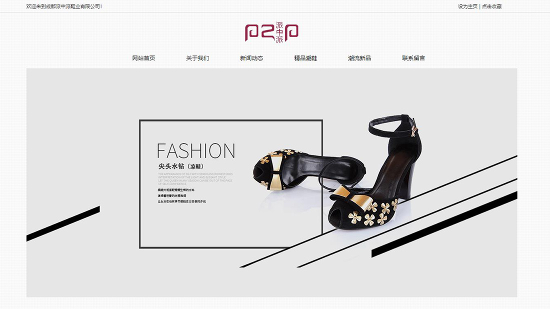The image size is (550, 309).
Task: Open the 潮流新品 section
Action: (x=359, y=58)
